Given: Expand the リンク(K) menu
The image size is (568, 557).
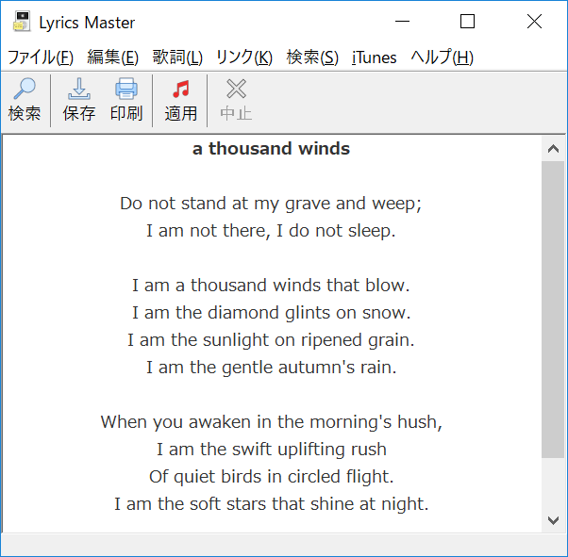Looking at the screenshot, I should 243,57.
